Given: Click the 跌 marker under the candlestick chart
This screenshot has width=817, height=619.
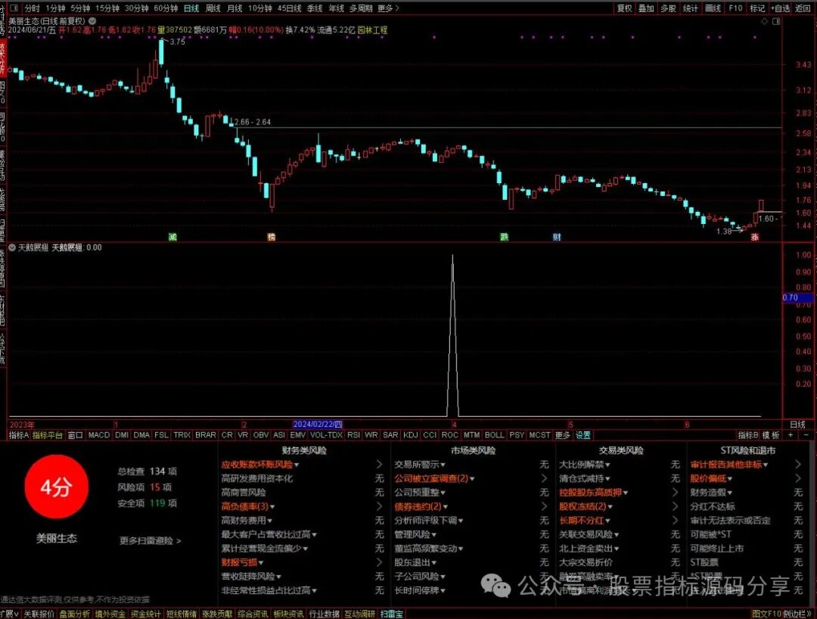Looking at the screenshot, I should tap(504, 237).
